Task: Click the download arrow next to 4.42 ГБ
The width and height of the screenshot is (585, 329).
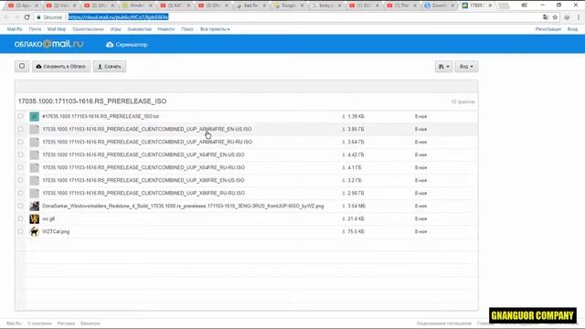Action: coord(344,154)
